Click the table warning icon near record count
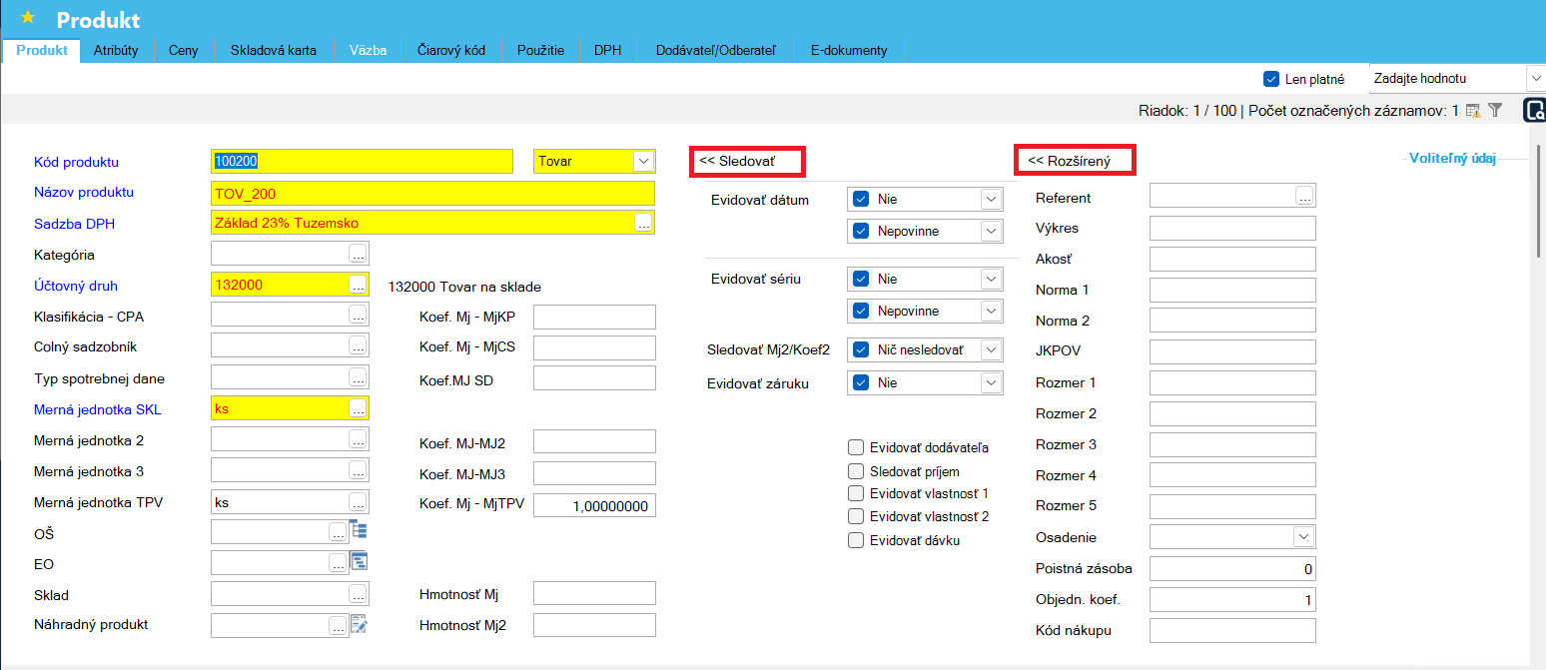The height and width of the screenshot is (670, 1546). 1473,111
